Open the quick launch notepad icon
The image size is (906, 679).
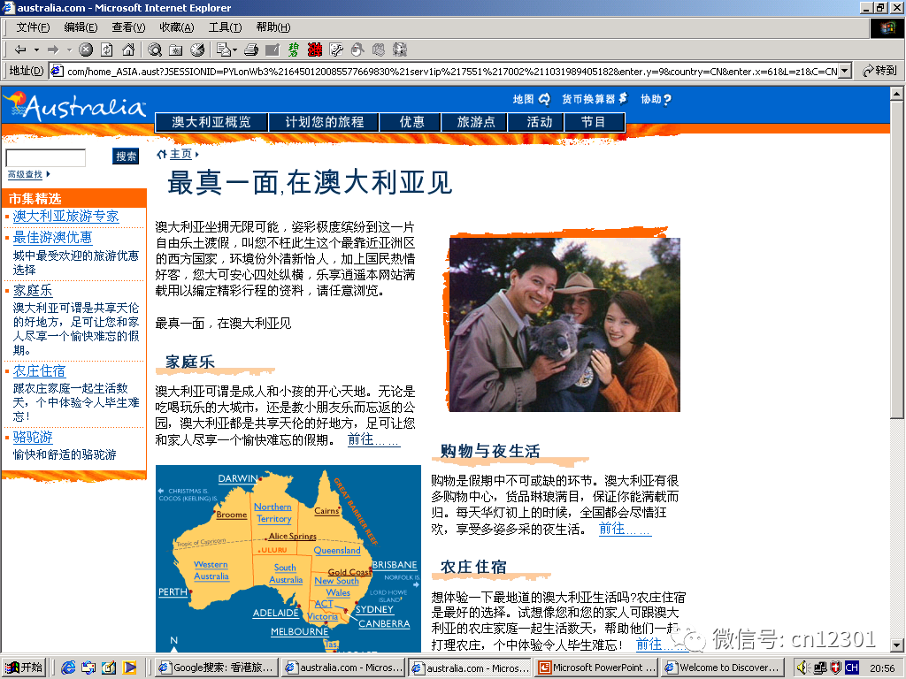pos(109,668)
